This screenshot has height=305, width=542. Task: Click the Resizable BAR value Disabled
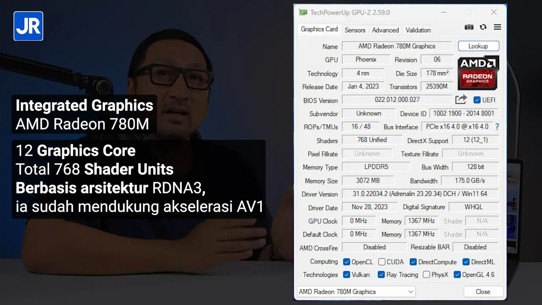(x=475, y=247)
